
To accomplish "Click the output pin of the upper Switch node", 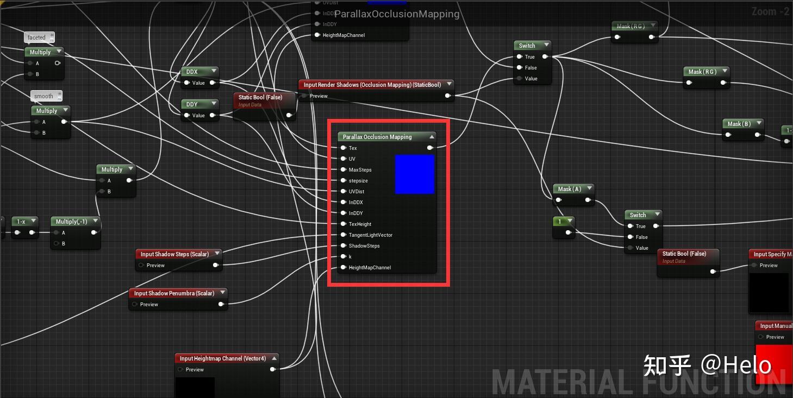I will (546, 56).
